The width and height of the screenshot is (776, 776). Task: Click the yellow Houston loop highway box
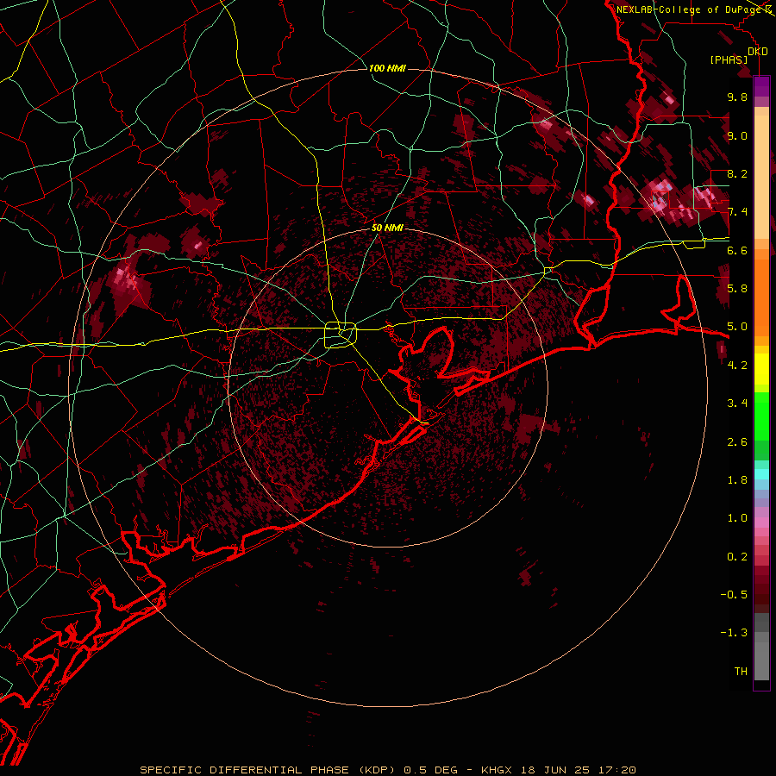coord(341,335)
